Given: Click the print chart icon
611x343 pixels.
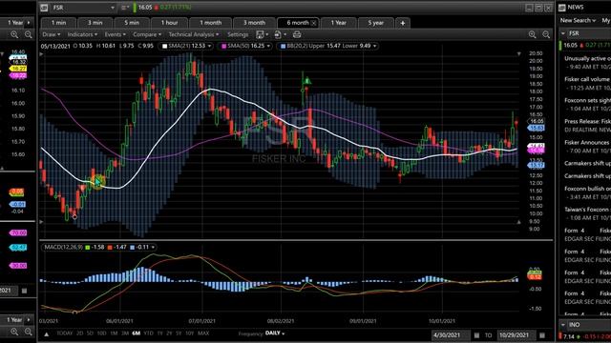Looking at the screenshot, I should 297,34.
